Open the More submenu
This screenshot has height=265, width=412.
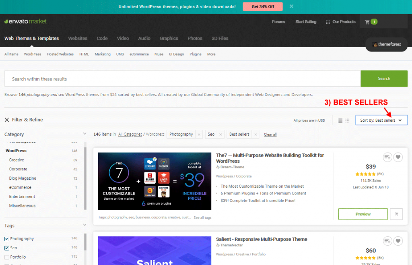coord(211,54)
